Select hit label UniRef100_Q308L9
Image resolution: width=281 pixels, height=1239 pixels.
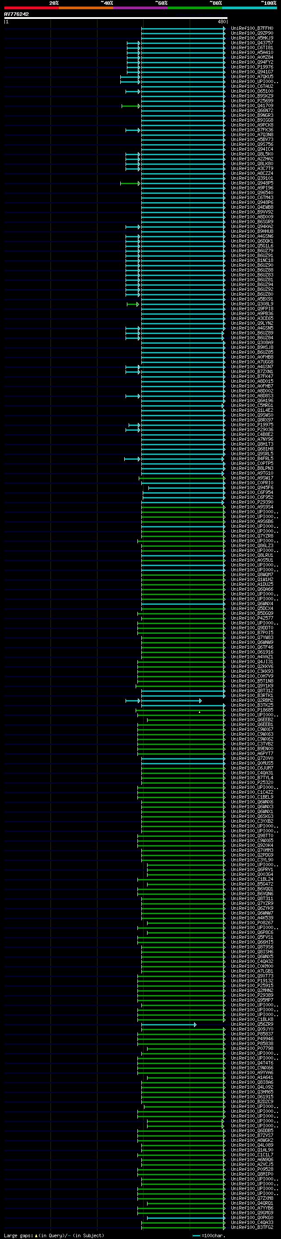click(x=252, y=304)
